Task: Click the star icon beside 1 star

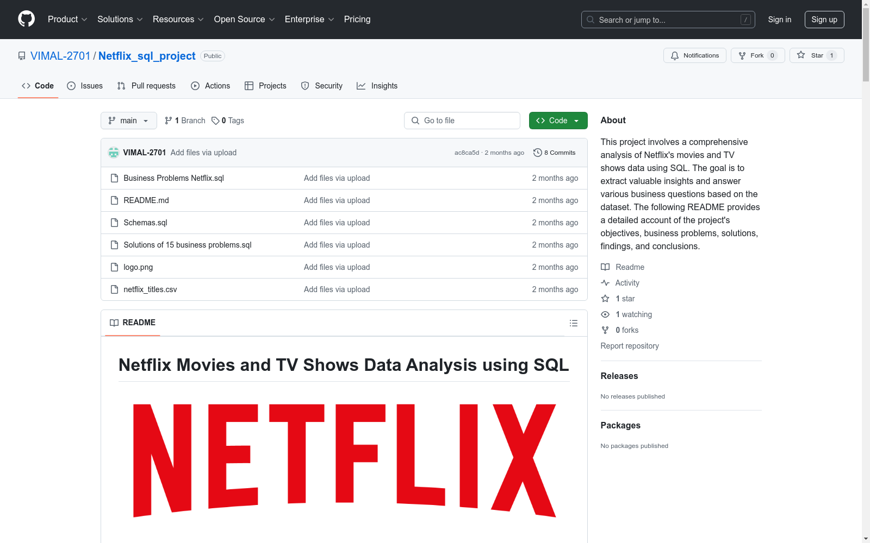Action: click(605, 299)
